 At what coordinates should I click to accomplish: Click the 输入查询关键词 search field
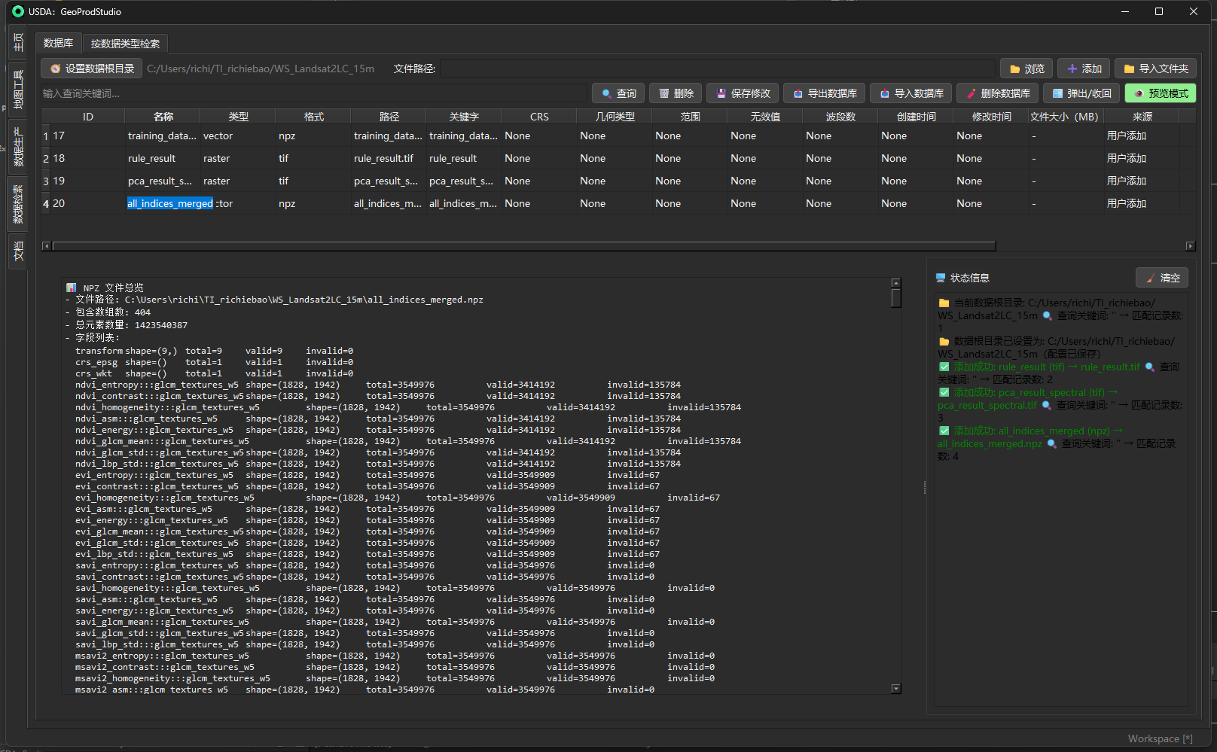[x=313, y=93]
